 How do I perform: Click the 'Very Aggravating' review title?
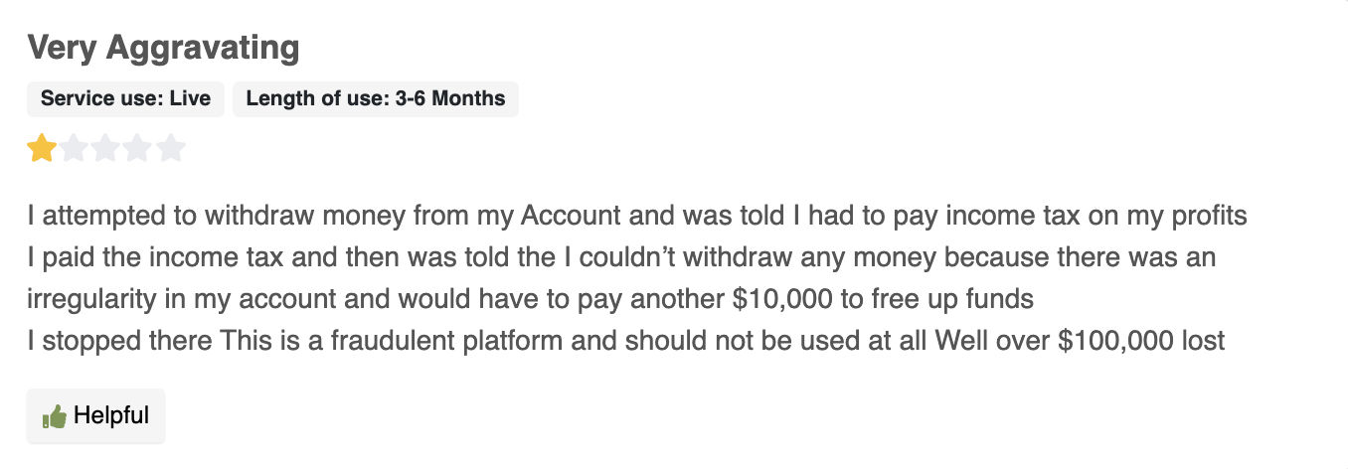click(x=163, y=48)
